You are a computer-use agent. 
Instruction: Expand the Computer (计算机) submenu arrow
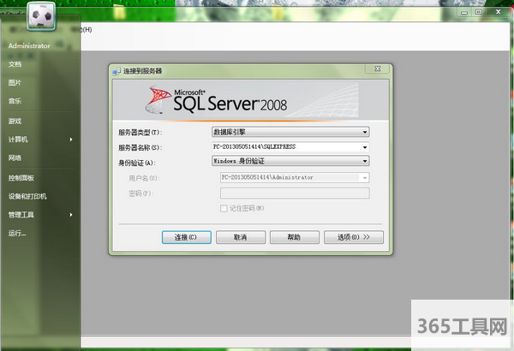pyautogui.click(x=71, y=140)
